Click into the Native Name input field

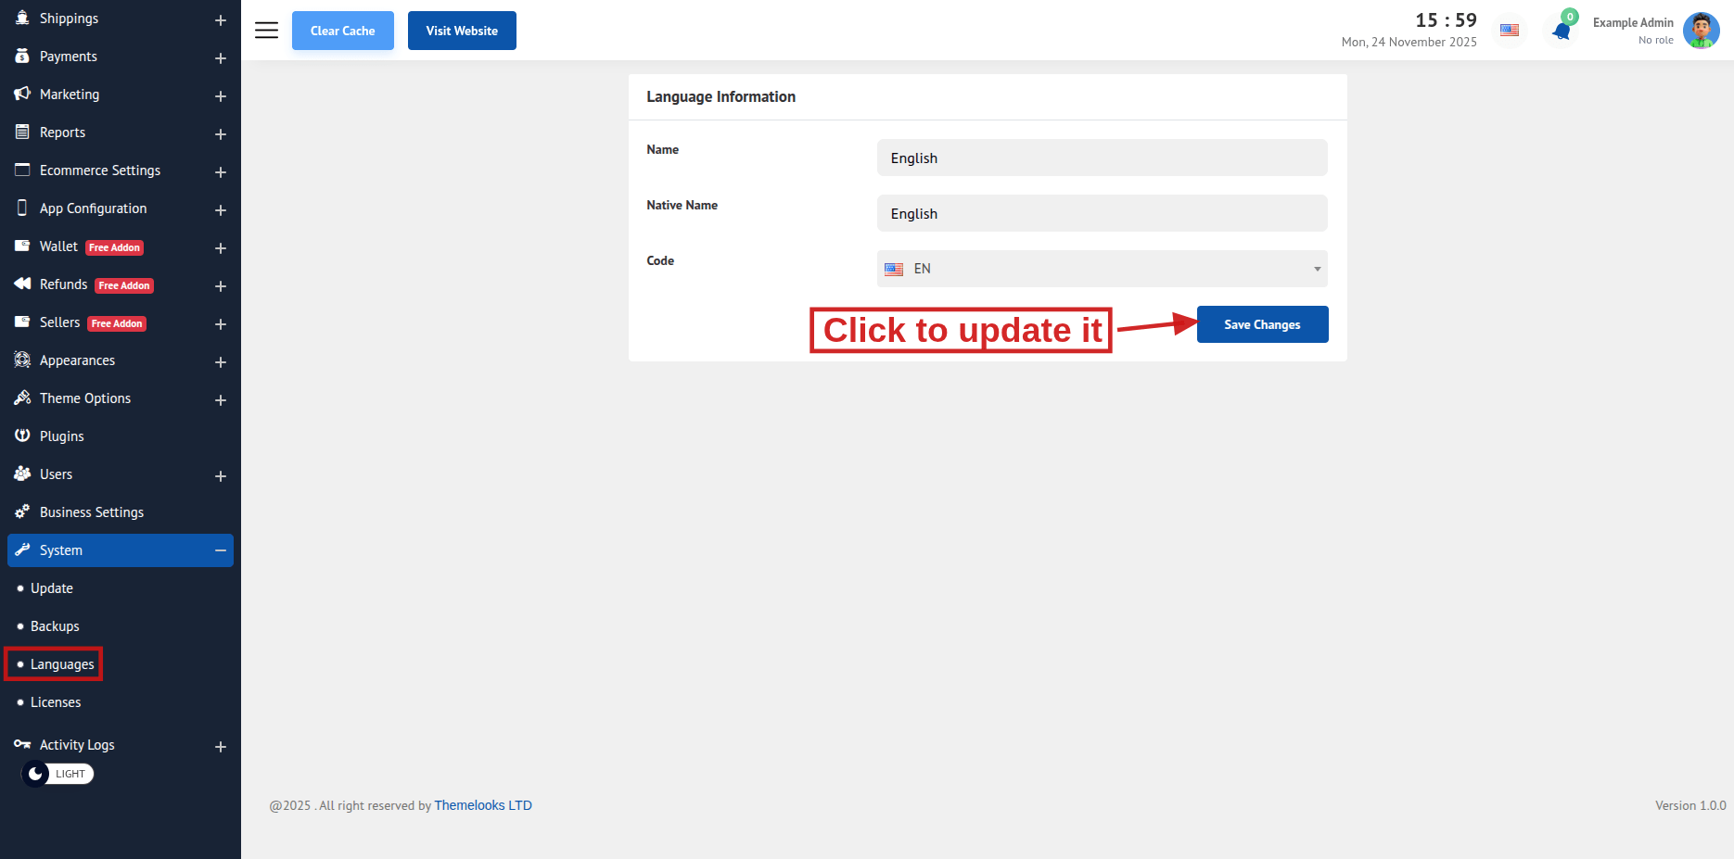click(1102, 213)
